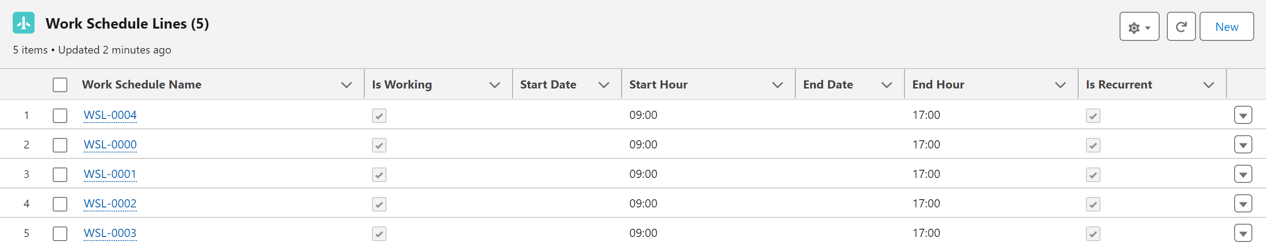The height and width of the screenshot is (246, 1266).
Task: Sort by the End Hour column header
Action: point(938,85)
